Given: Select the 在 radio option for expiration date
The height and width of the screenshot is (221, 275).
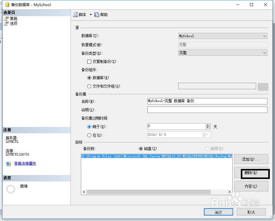Looking at the screenshot, I should coord(89,135).
